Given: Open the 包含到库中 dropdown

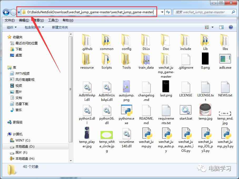Looking at the screenshot, I should (34, 27).
